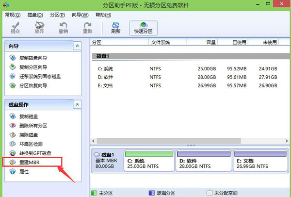Sort by 已使用 column header
The height and width of the screenshot is (197, 291).
pyautogui.click(x=233, y=42)
